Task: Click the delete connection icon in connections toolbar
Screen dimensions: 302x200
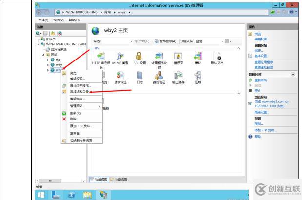Action: [60, 33]
